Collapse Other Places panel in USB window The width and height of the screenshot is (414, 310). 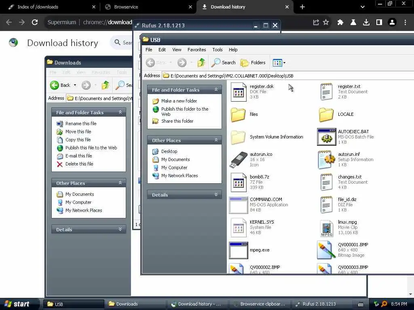[x=216, y=140]
